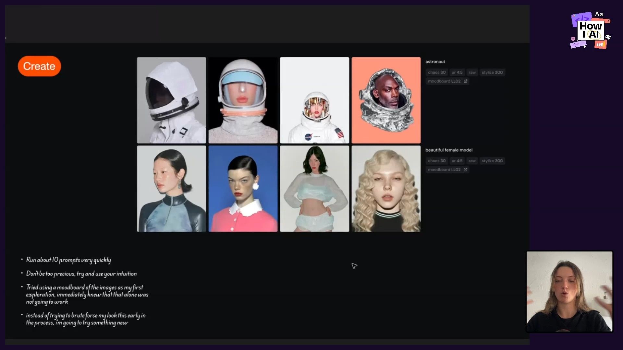
Task: Click the presenter webcam video feed
Action: click(x=569, y=291)
